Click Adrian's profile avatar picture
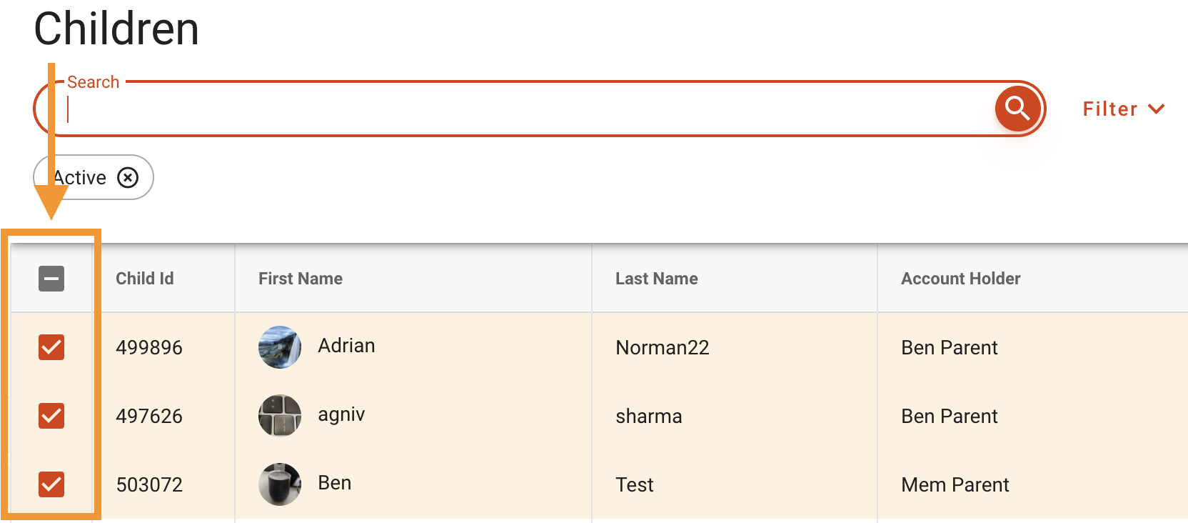The width and height of the screenshot is (1188, 523). tap(280, 347)
